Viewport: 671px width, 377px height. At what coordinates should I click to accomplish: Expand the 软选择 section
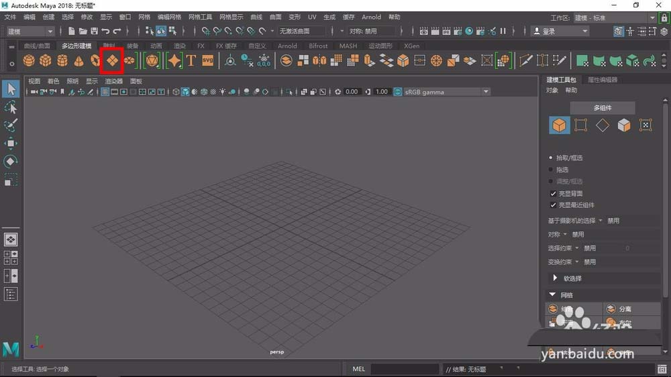pyautogui.click(x=556, y=278)
